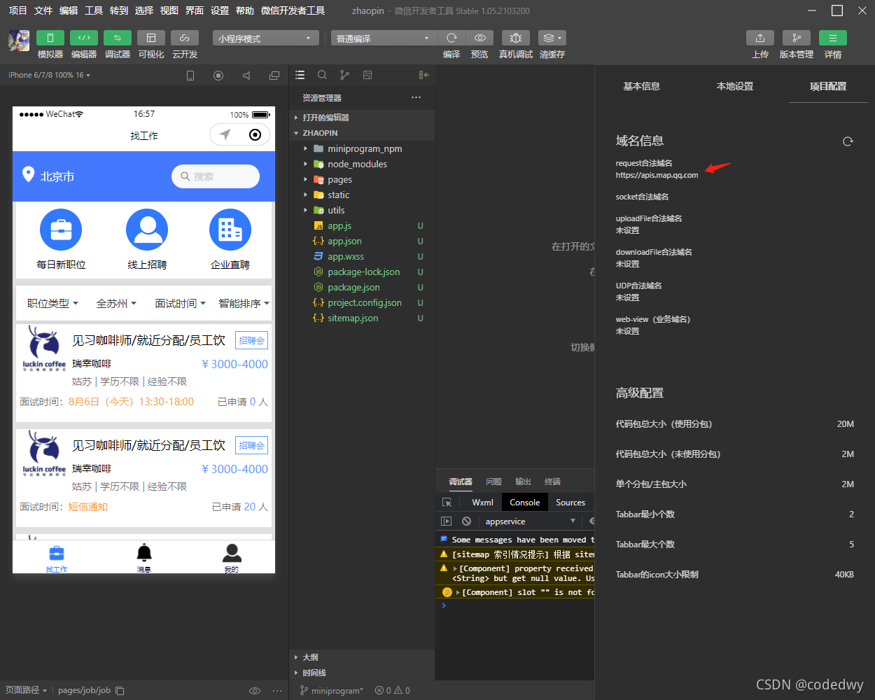Expand the miniprogram_npm folder
The width and height of the screenshot is (875, 700).
(362, 148)
